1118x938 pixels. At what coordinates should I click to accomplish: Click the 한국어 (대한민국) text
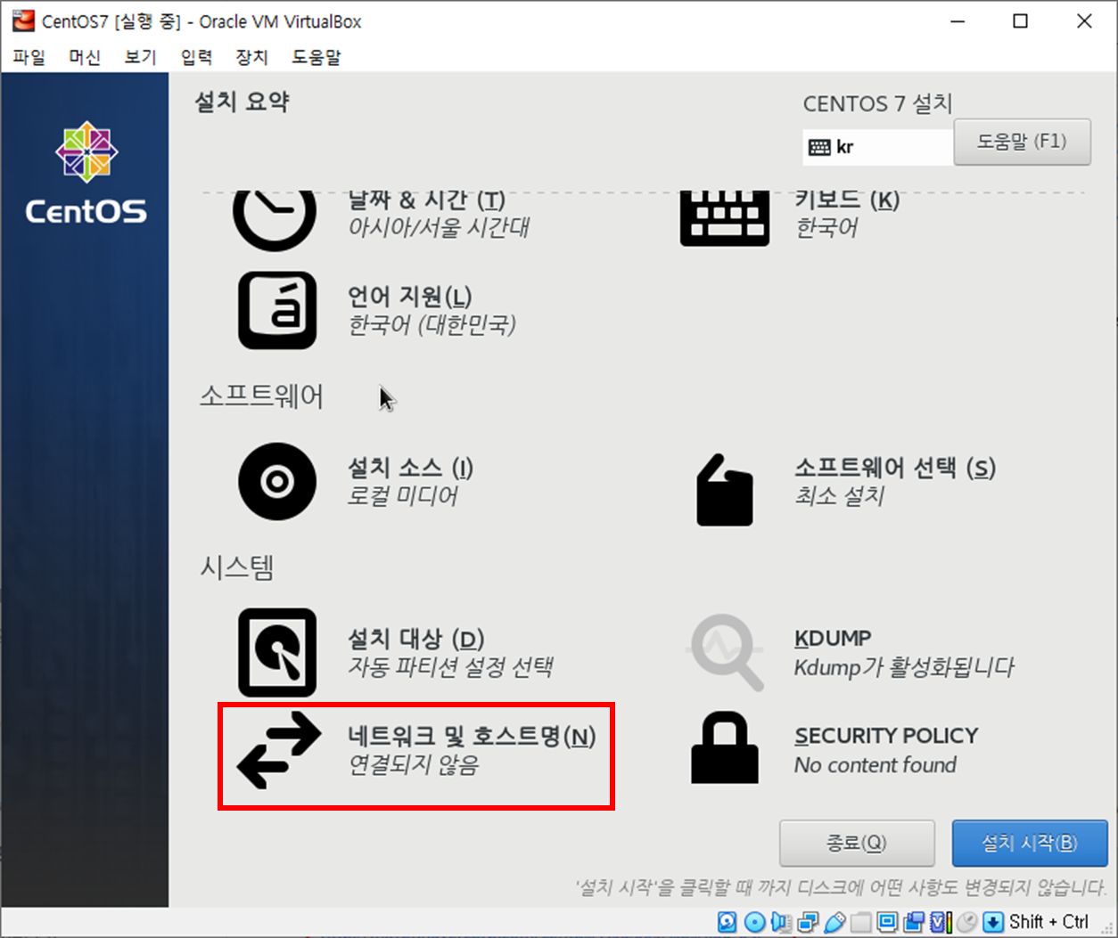[x=432, y=325]
